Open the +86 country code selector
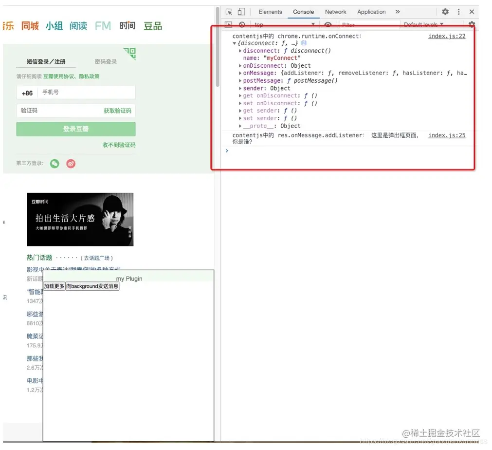 tap(27, 93)
